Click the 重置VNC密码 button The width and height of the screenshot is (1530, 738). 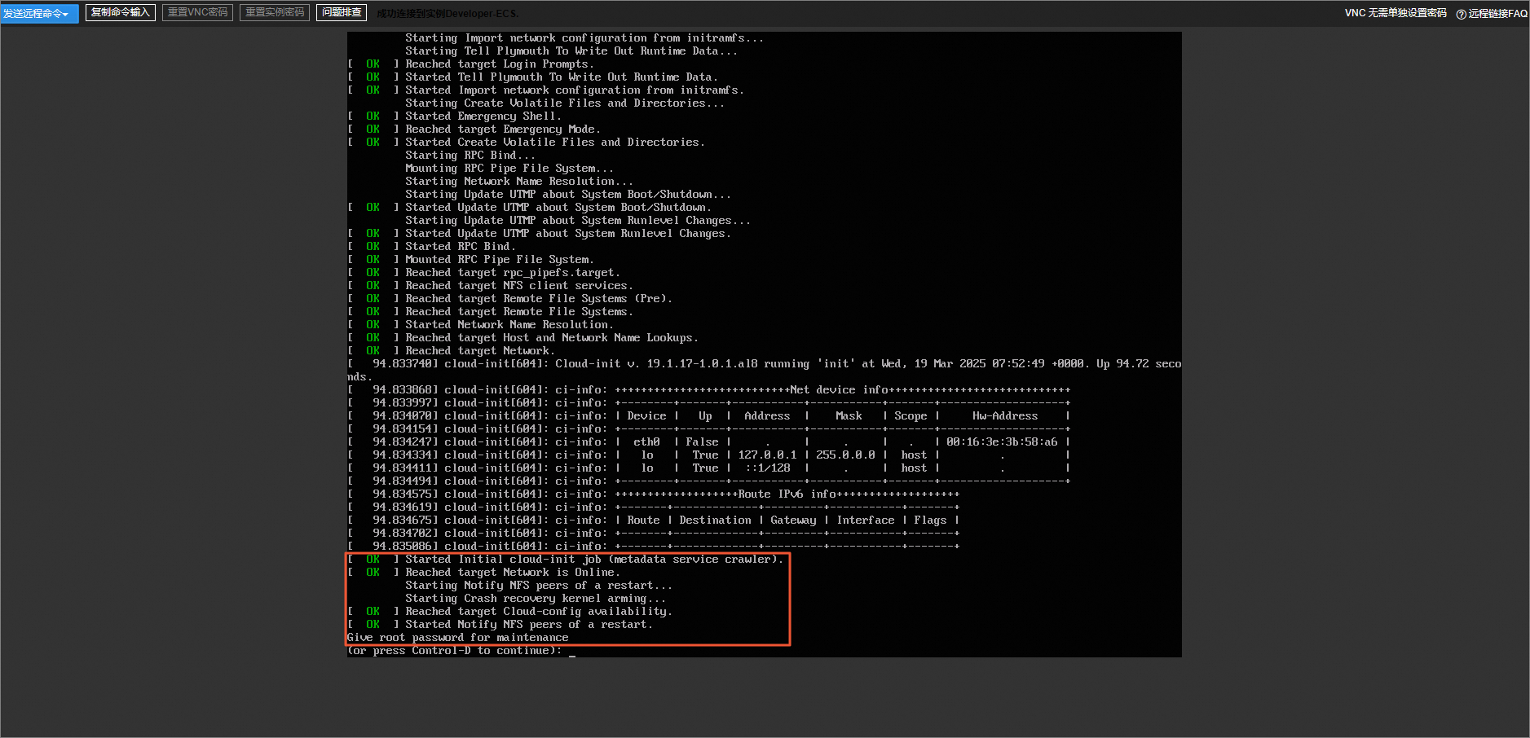tap(198, 12)
